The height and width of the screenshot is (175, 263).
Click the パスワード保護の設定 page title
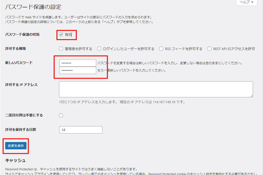tap(33, 7)
